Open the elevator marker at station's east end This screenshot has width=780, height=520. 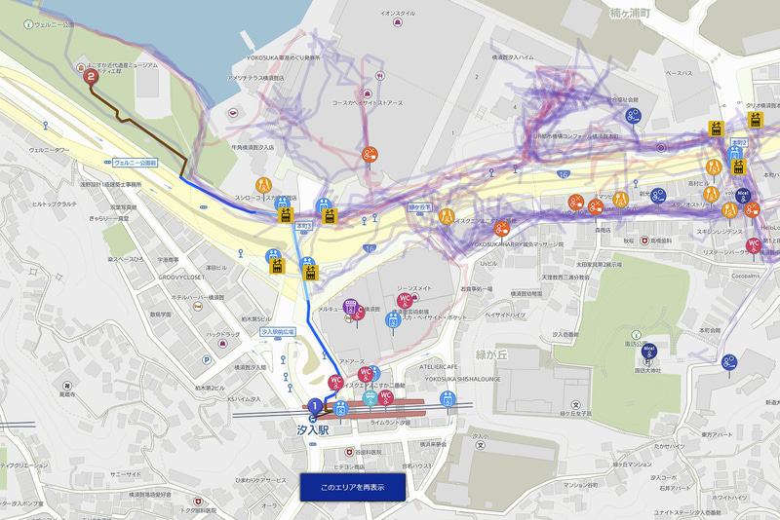pyautogui.click(x=448, y=399)
